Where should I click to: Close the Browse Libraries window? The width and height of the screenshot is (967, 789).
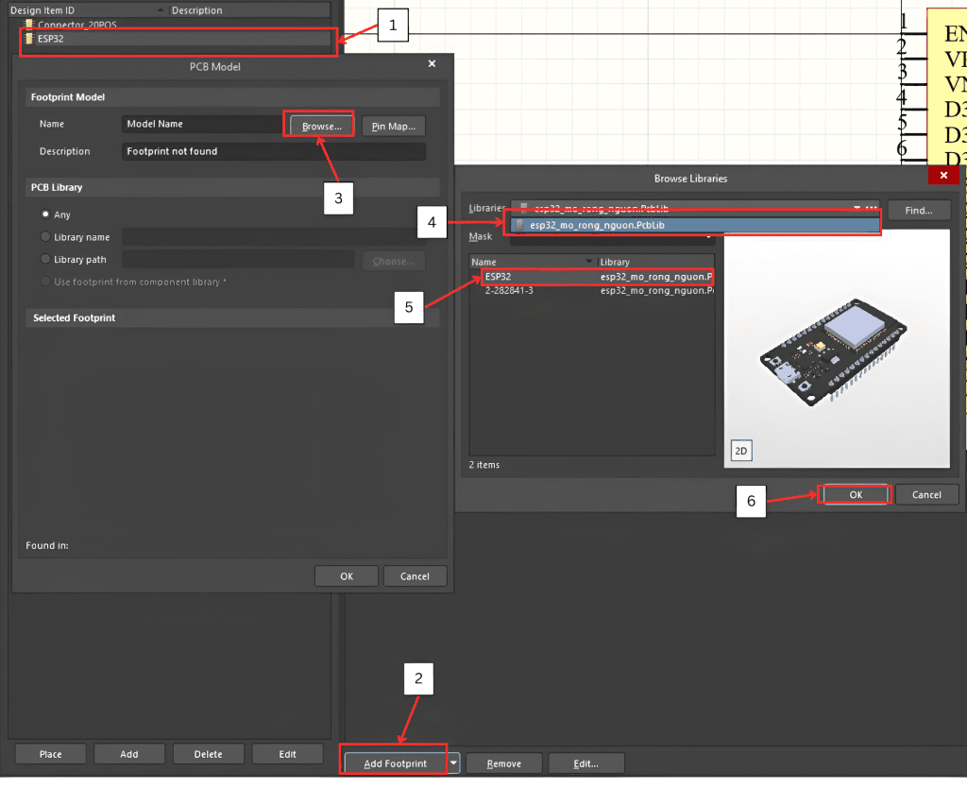(x=943, y=176)
